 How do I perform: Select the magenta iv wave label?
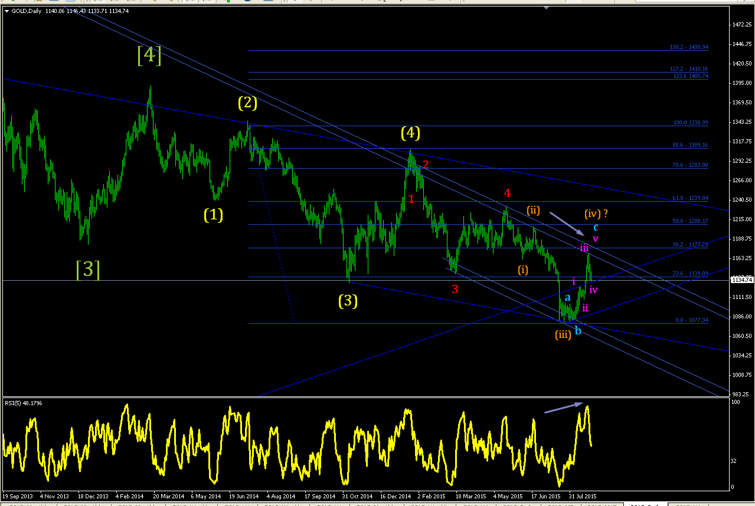[x=594, y=290]
